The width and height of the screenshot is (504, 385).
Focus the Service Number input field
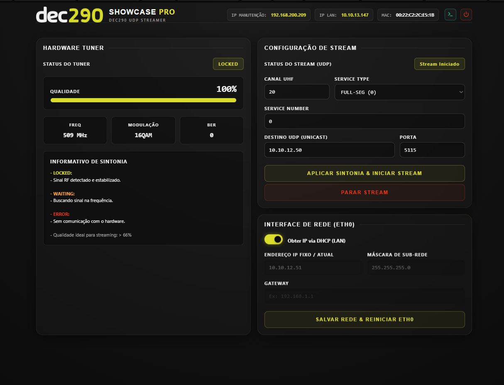click(365, 121)
